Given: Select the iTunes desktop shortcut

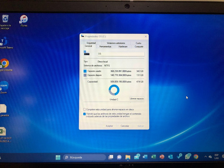Looking at the screenshot, I should click(x=24, y=21).
